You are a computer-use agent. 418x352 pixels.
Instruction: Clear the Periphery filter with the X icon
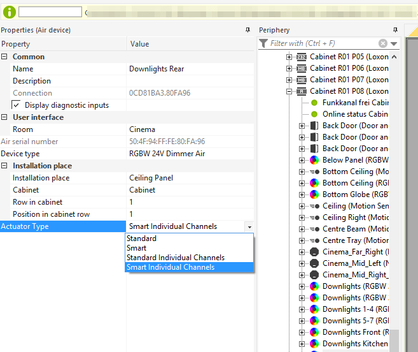click(382, 43)
